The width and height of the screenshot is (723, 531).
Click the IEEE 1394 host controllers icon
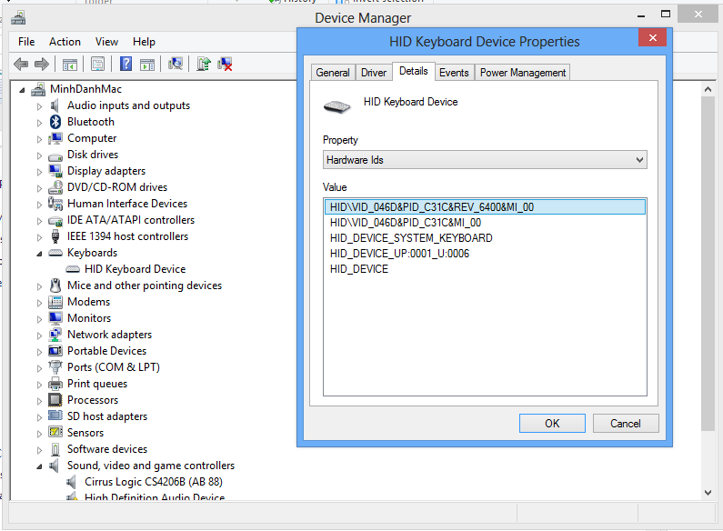pos(55,236)
